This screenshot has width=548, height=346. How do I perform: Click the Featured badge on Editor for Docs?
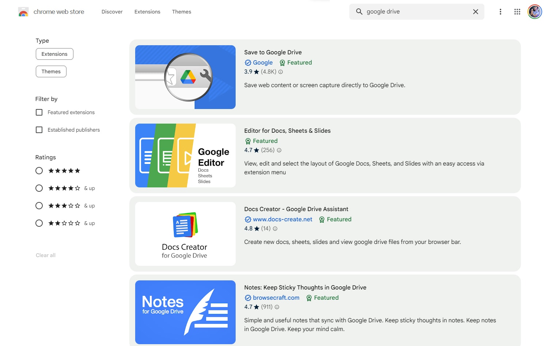tap(261, 141)
